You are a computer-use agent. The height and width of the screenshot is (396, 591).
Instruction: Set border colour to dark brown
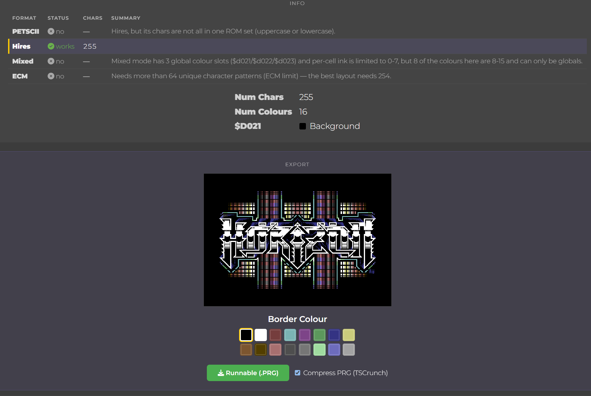click(x=261, y=349)
